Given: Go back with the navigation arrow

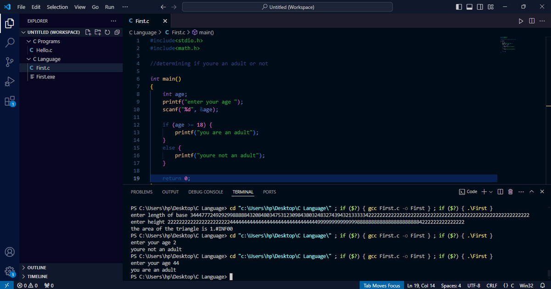Looking at the screenshot, I should [163, 7].
